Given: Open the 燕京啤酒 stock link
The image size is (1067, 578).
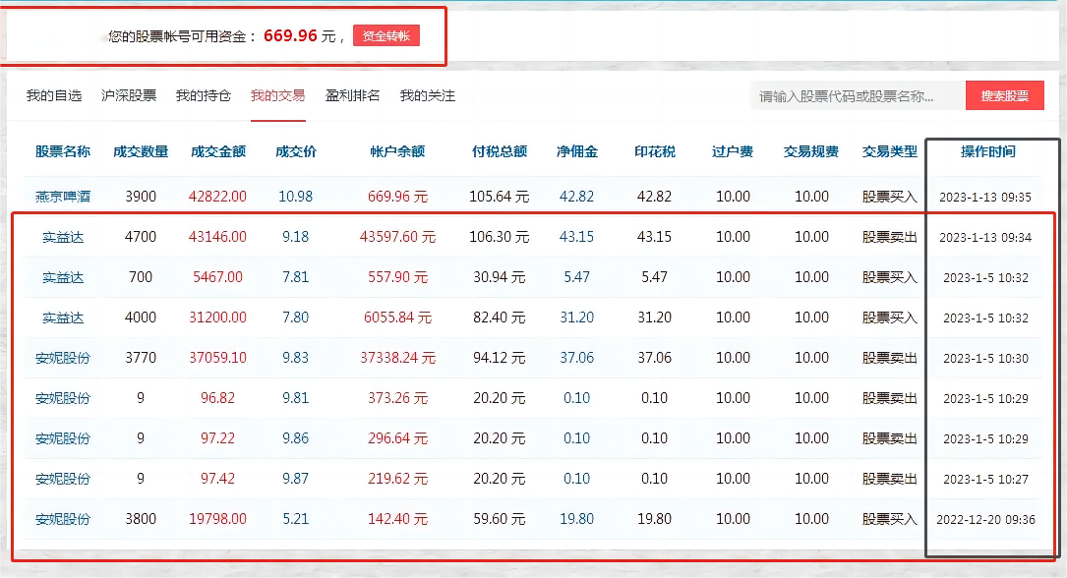Looking at the screenshot, I should click(63, 197).
